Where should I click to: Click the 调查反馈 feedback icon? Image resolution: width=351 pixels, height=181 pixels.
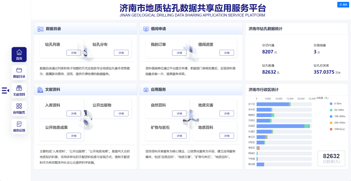click(19, 124)
